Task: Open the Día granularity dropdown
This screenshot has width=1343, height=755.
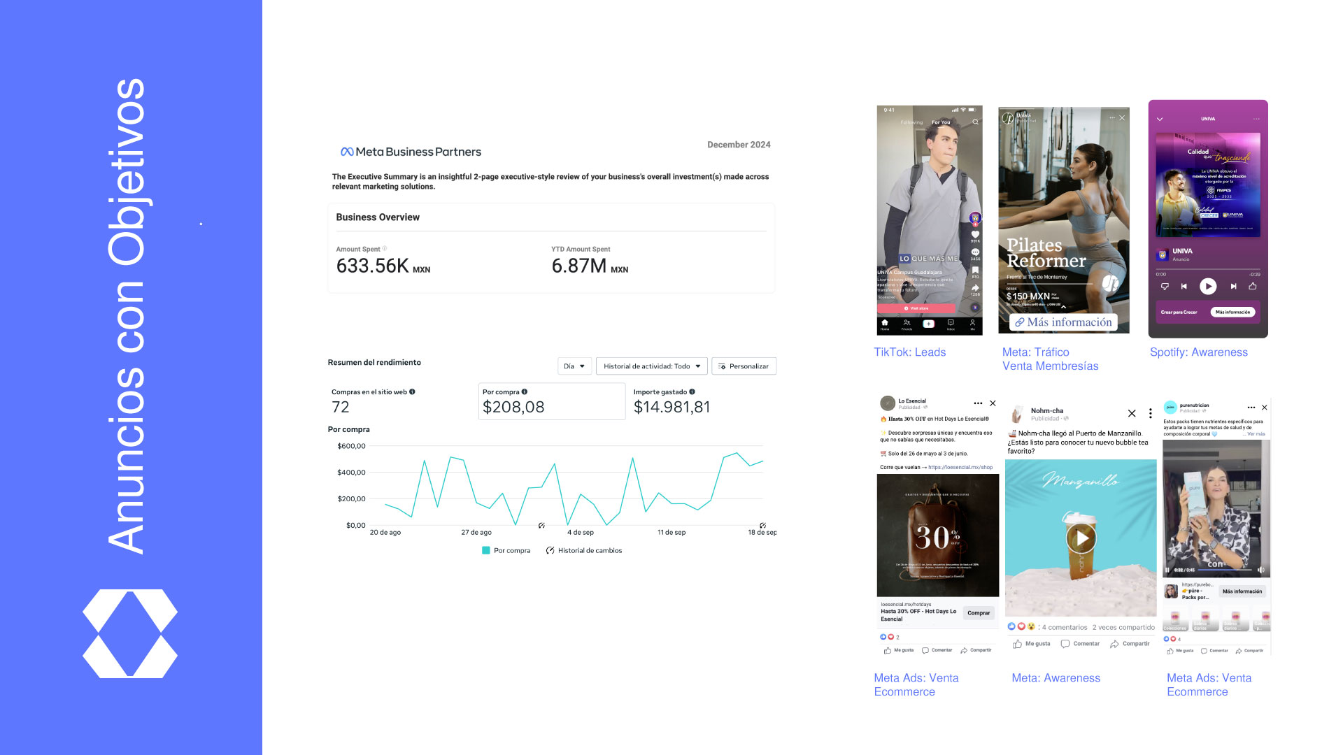Action: pyautogui.click(x=574, y=366)
